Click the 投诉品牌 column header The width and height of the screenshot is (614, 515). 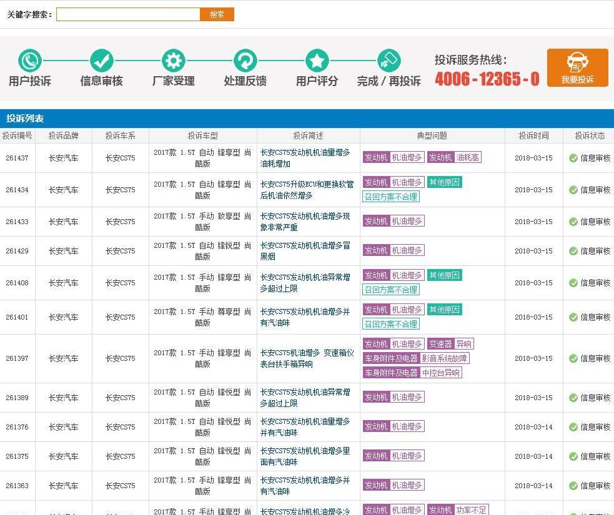coord(64,136)
